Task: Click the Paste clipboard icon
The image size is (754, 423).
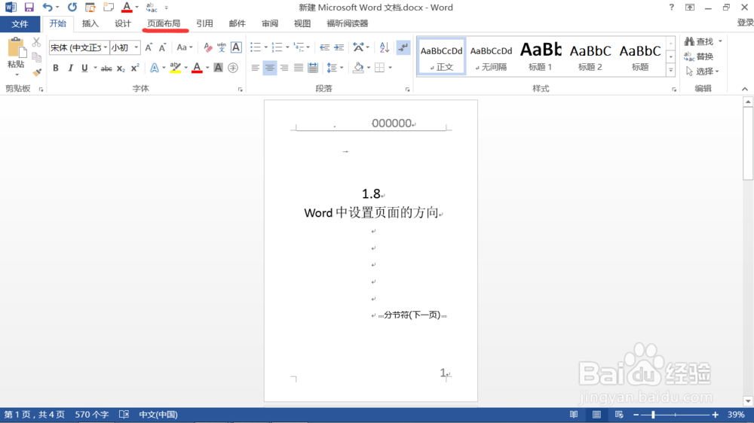Action: [16, 48]
